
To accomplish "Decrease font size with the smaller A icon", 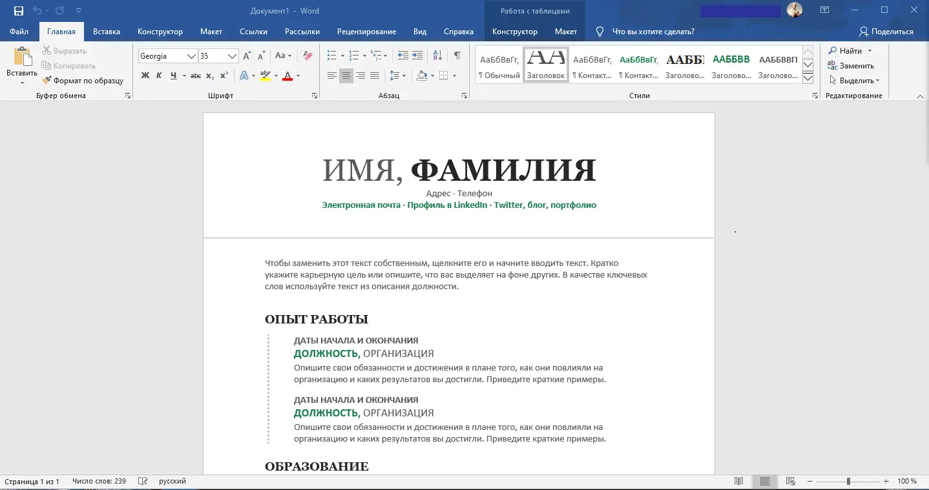I will tap(261, 56).
